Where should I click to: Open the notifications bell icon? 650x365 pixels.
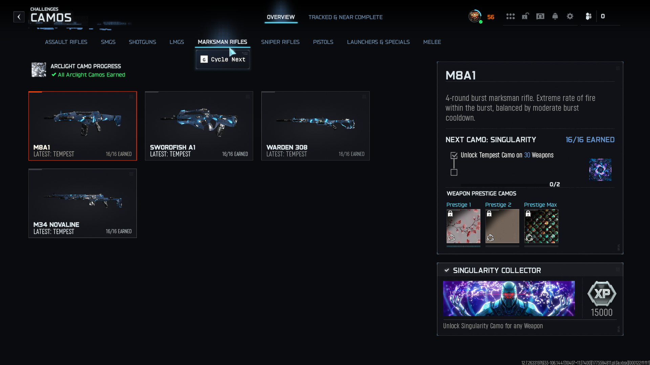click(x=555, y=16)
